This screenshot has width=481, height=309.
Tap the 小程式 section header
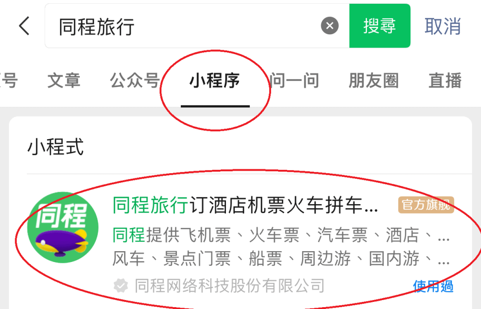pos(55,147)
